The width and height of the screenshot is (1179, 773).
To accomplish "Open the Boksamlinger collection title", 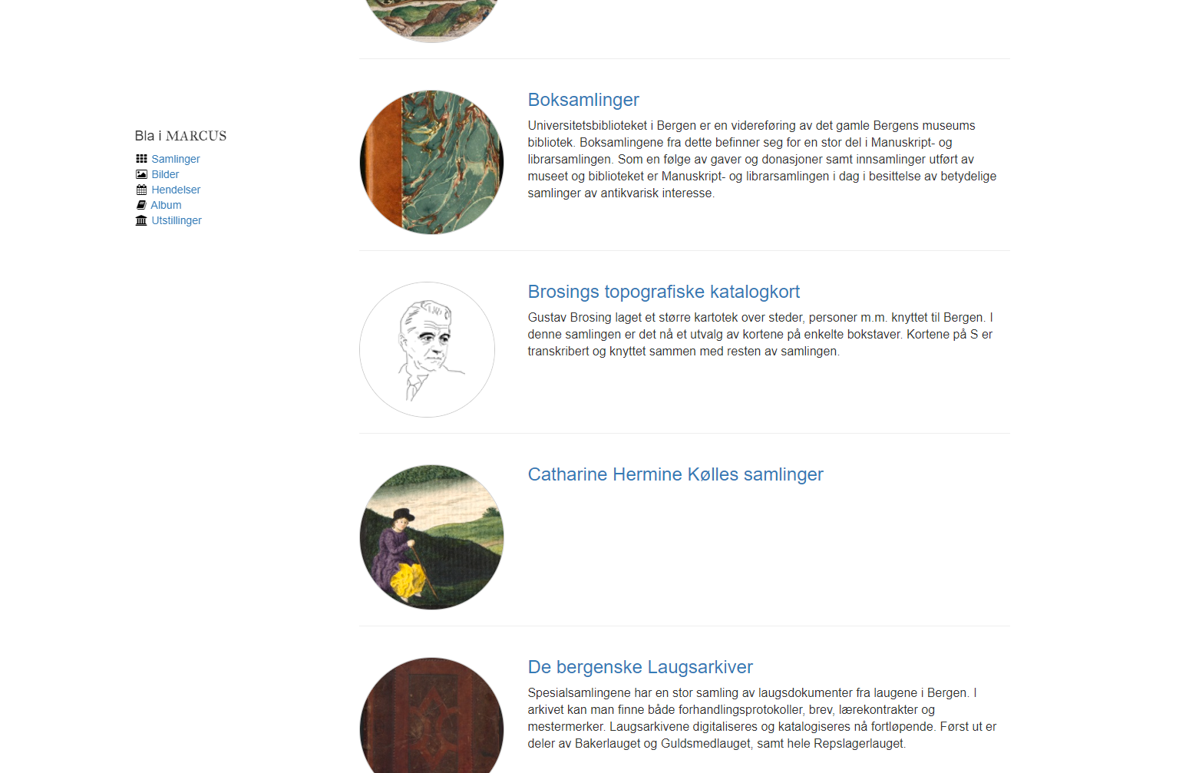I will (583, 100).
